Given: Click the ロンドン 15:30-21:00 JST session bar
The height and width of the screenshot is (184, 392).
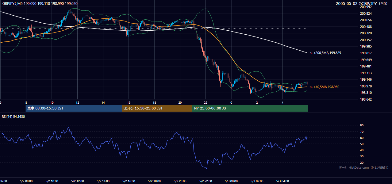Looking at the screenshot, I should [157, 108].
